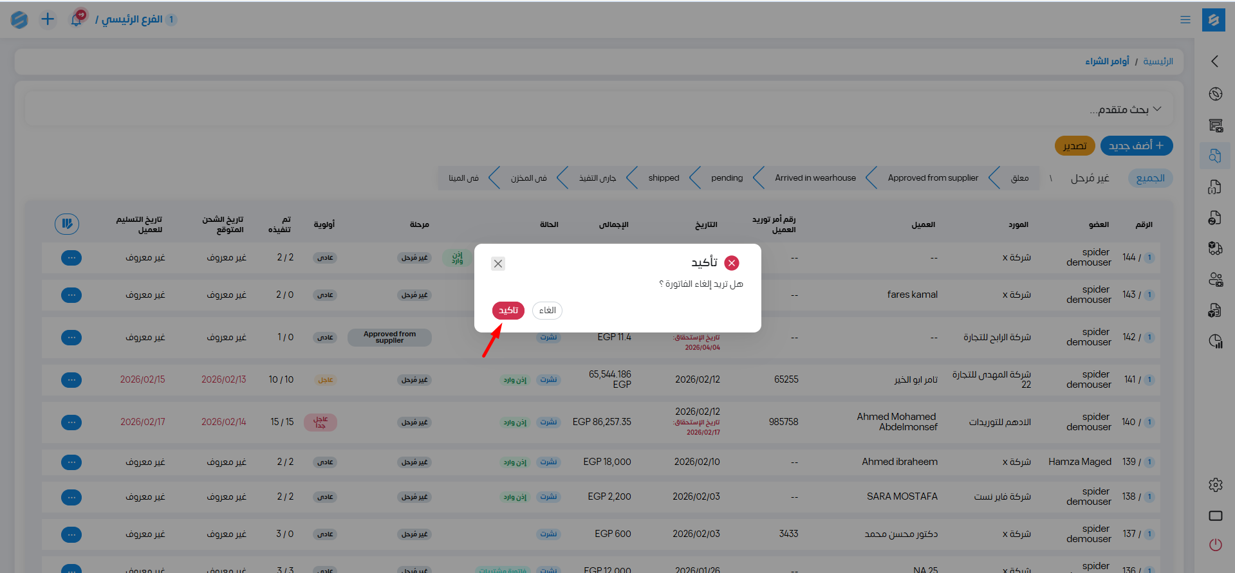Collapse the sidebar with back chevron
Viewport: 1235px width, 573px height.
coord(1215,61)
